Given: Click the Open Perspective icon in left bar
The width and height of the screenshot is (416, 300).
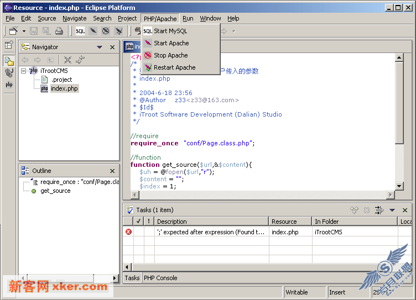Looking at the screenshot, I should click(9, 45).
